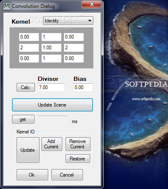The height and width of the screenshot is (189, 168).
Task: Click Remove Current kernel button
Action: coord(78,144)
